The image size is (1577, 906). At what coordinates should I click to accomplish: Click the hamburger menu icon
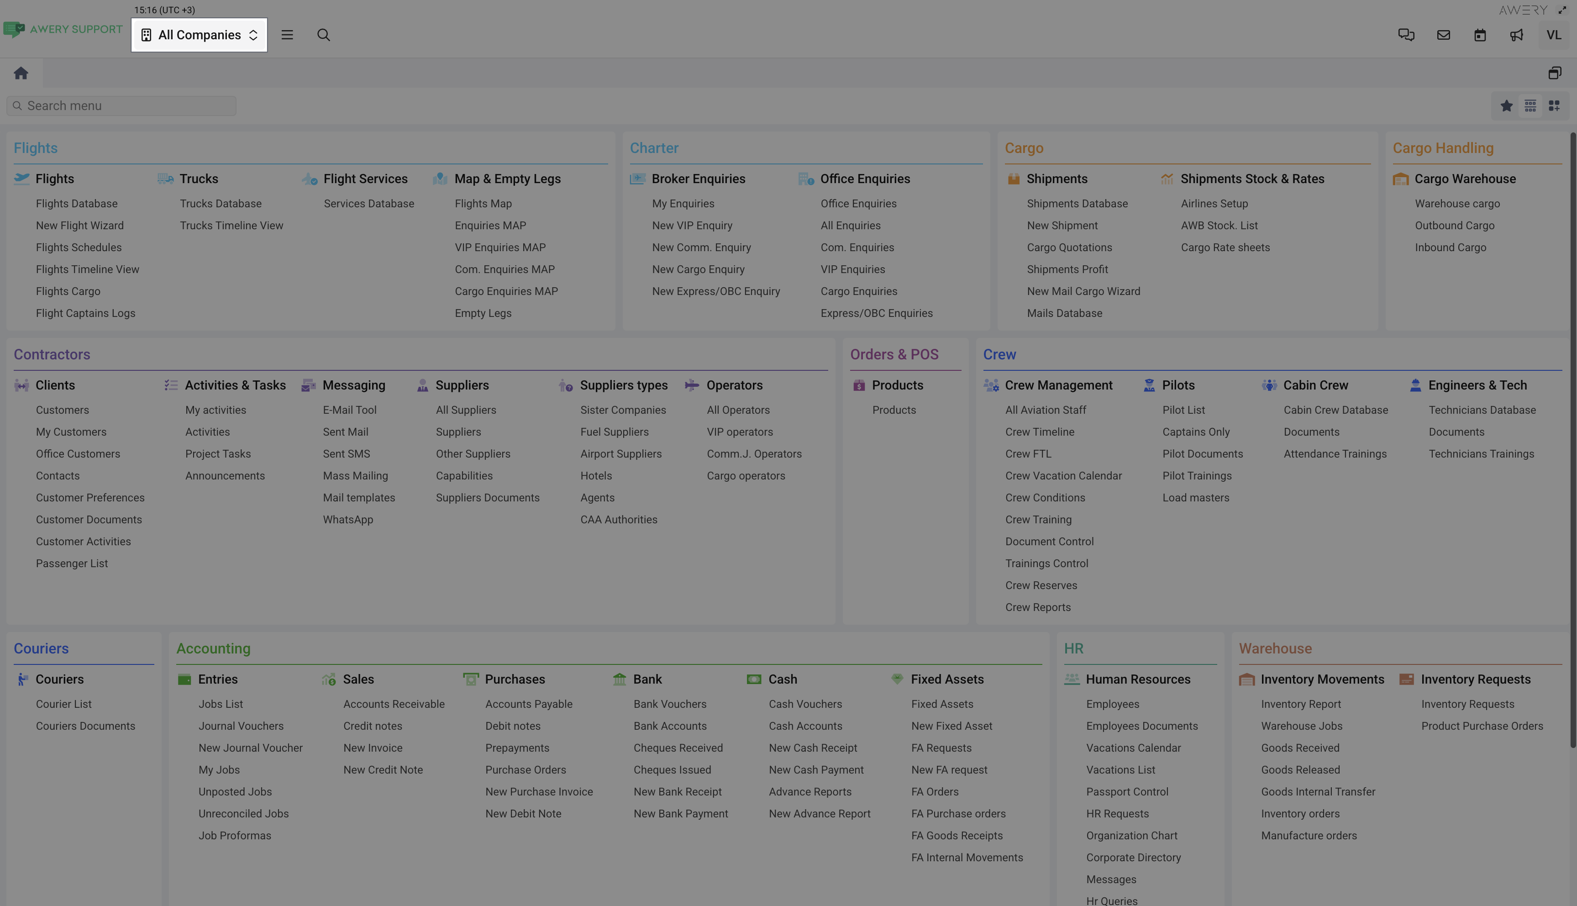[287, 35]
